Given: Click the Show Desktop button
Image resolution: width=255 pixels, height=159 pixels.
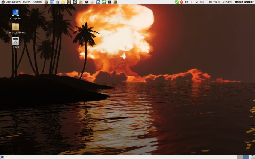Looking at the screenshot, I should (2, 157).
